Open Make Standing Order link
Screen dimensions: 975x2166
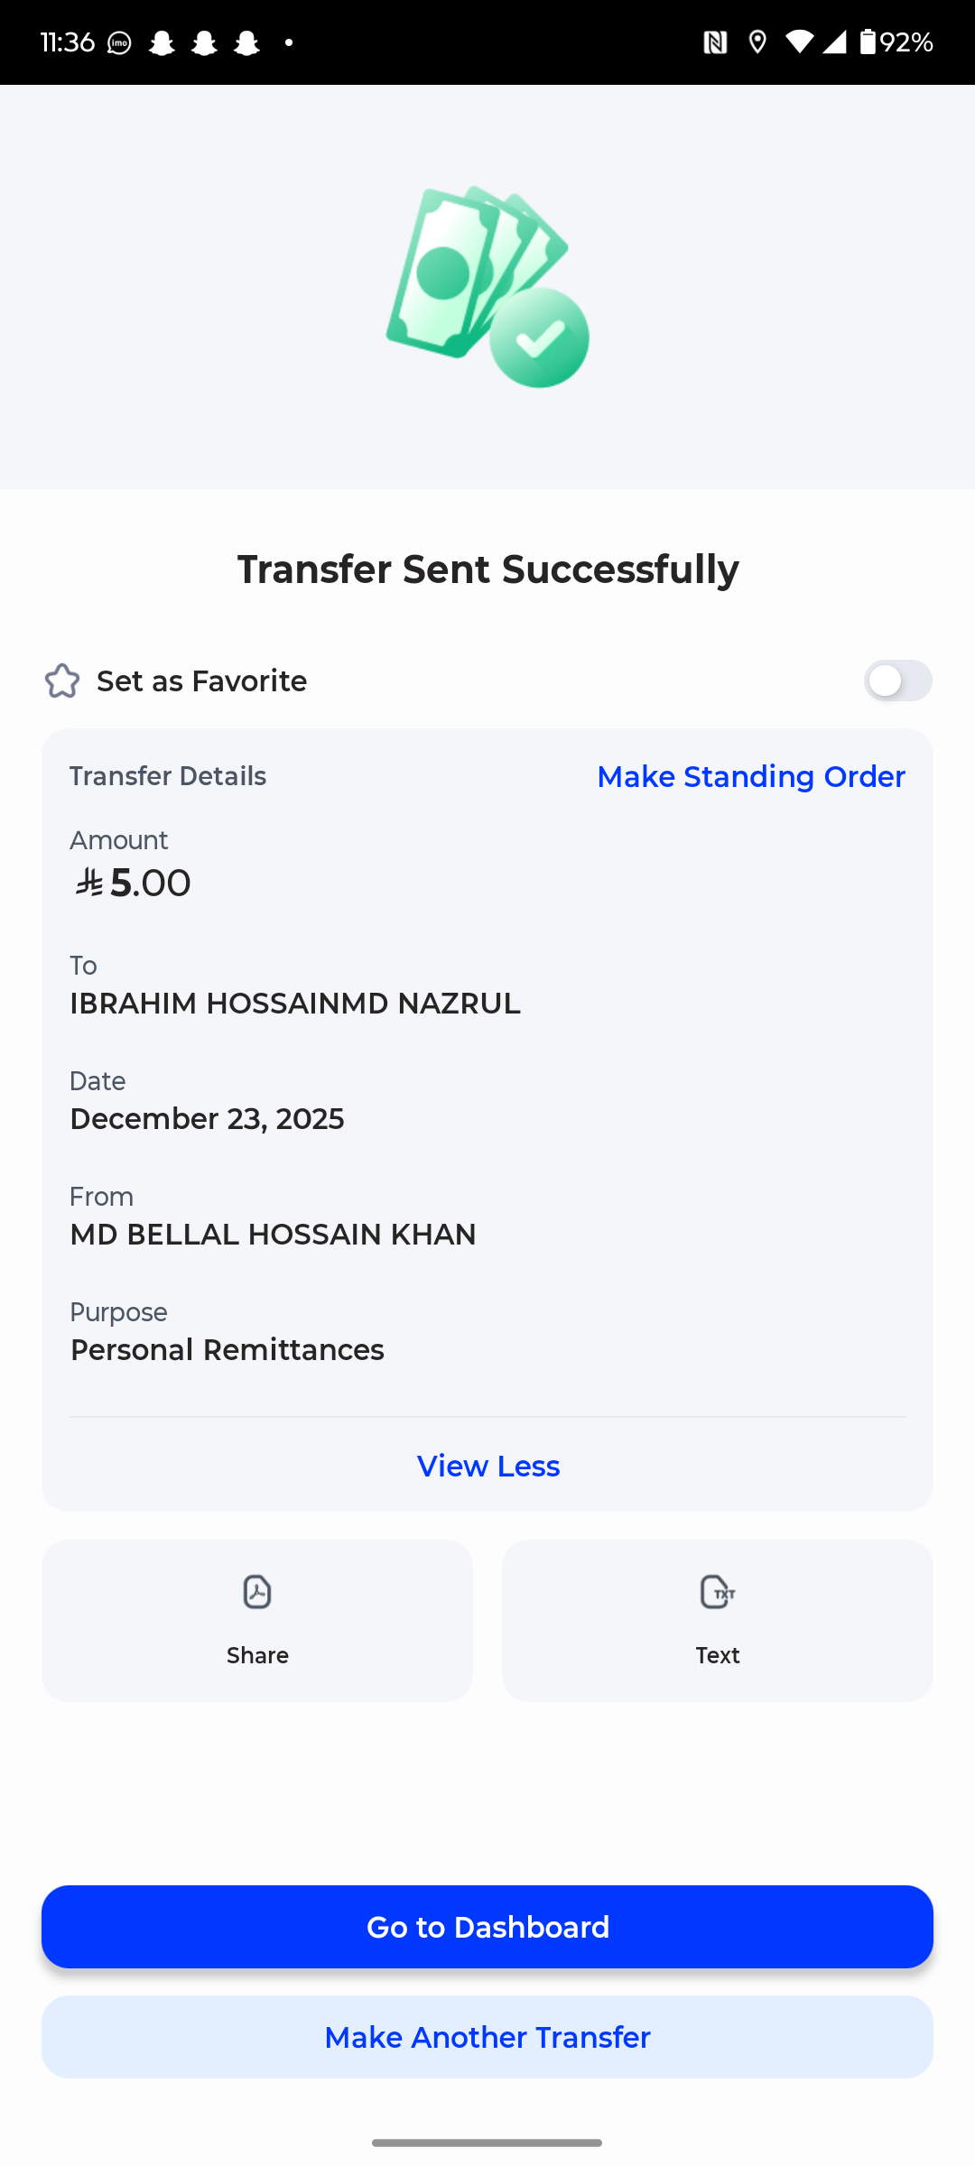750,776
